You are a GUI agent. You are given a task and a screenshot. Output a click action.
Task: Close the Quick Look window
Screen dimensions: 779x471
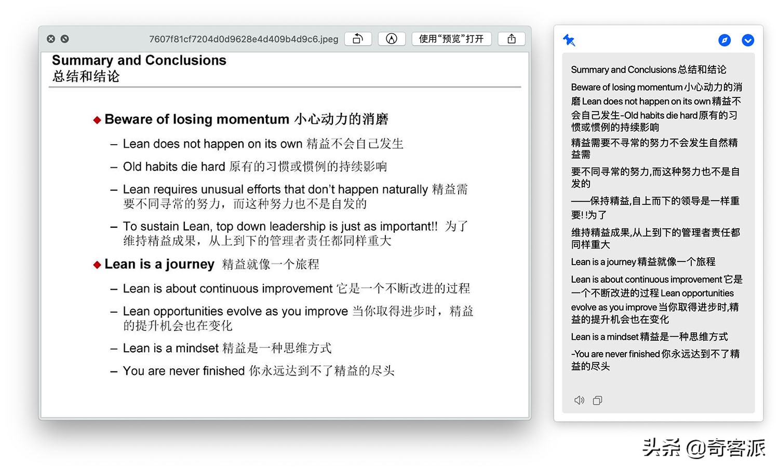(50, 39)
